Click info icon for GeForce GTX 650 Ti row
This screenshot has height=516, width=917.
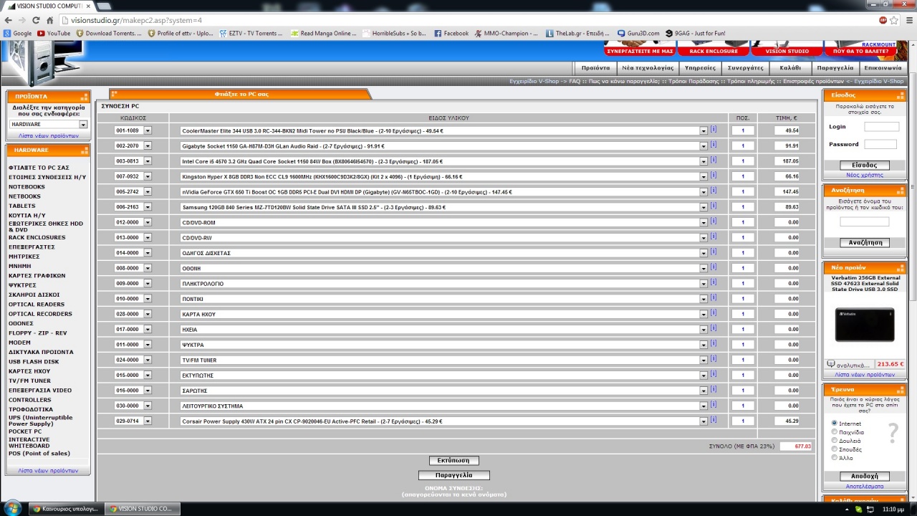click(714, 191)
